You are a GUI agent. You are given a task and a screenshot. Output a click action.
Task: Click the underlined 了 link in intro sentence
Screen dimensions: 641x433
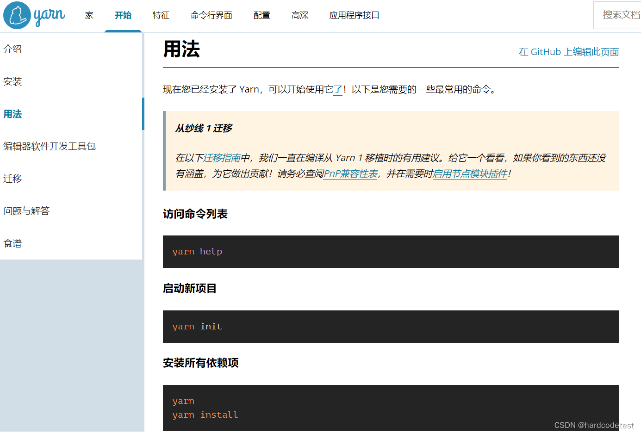click(338, 90)
